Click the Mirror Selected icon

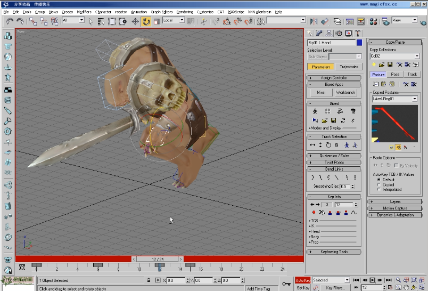point(314,21)
